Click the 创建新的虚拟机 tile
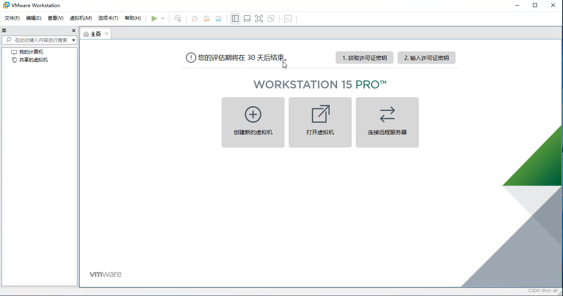 [253, 122]
